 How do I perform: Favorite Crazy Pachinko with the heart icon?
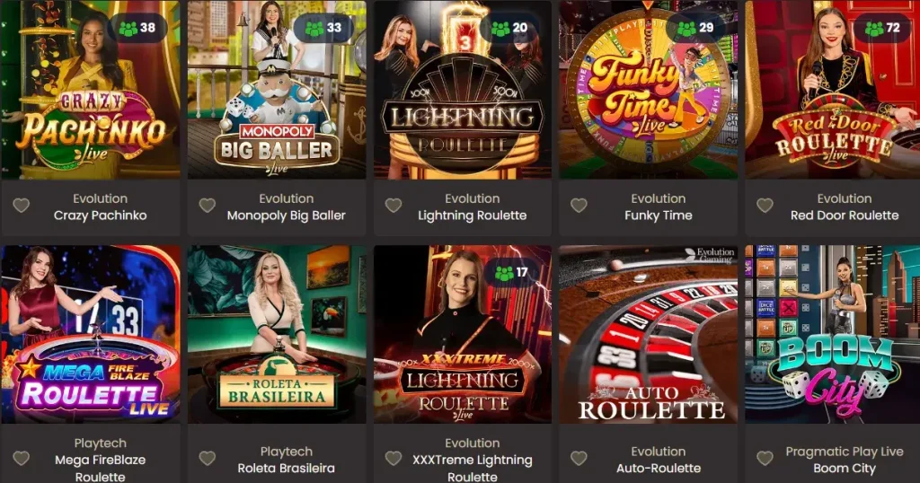coord(22,206)
